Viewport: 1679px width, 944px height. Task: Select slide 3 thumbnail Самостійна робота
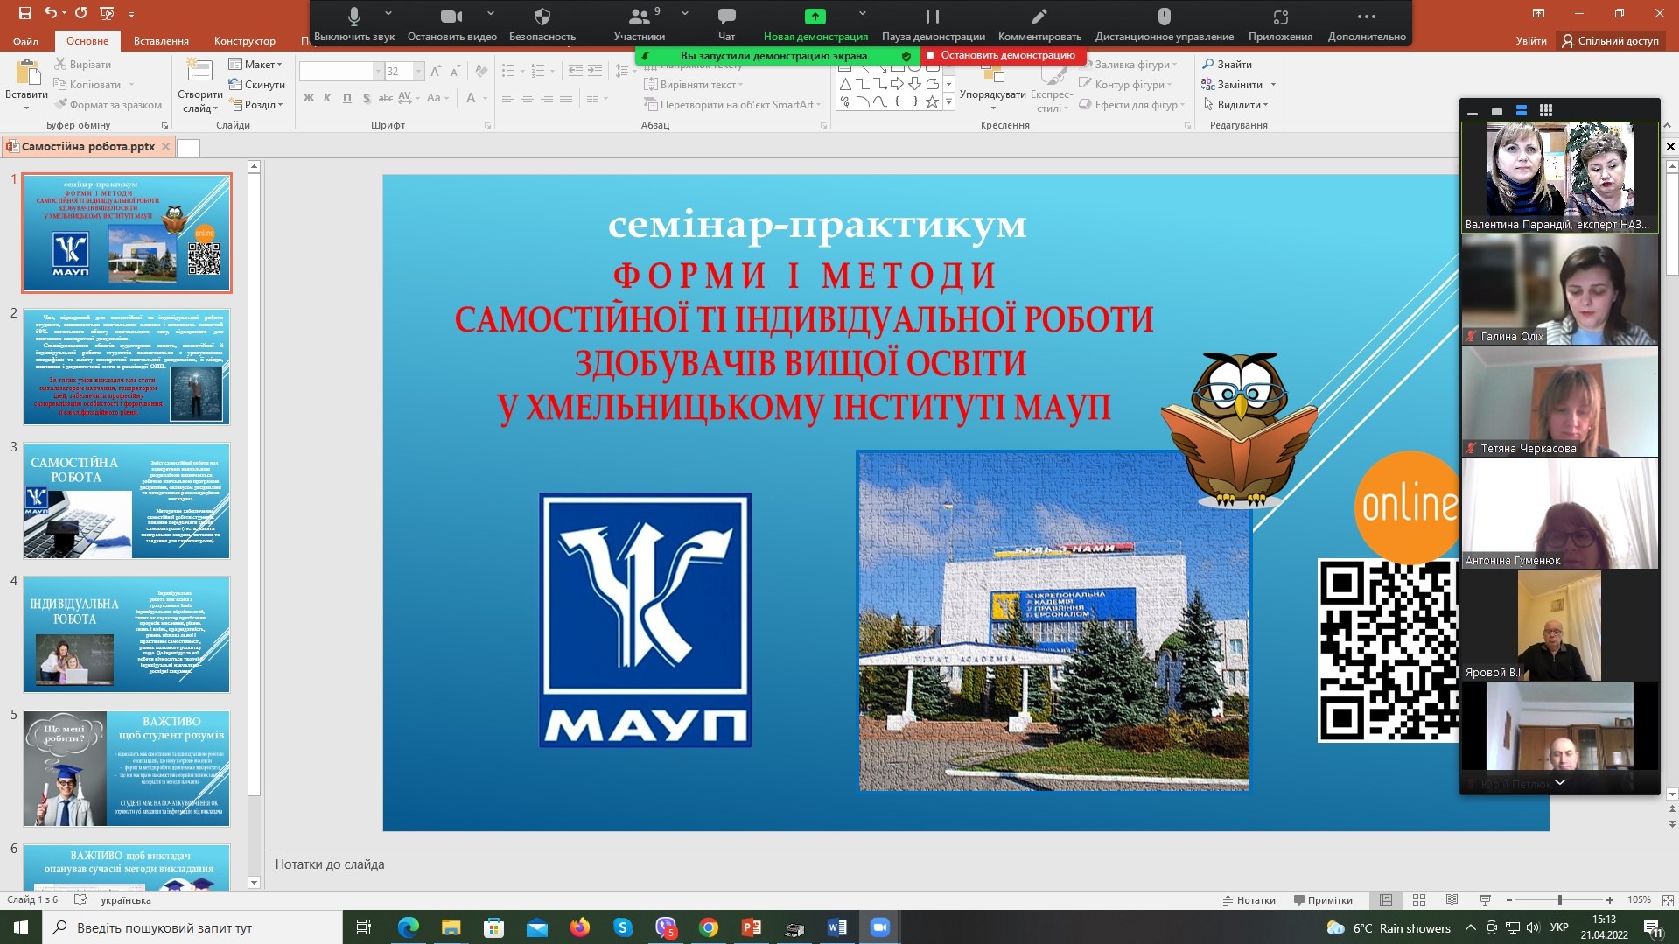(x=127, y=500)
